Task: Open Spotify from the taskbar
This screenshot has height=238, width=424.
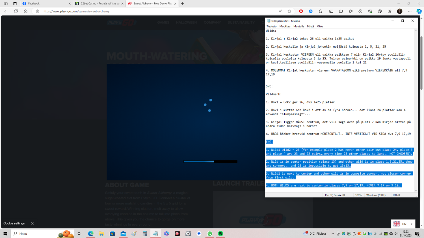Action: [x=220, y=233]
